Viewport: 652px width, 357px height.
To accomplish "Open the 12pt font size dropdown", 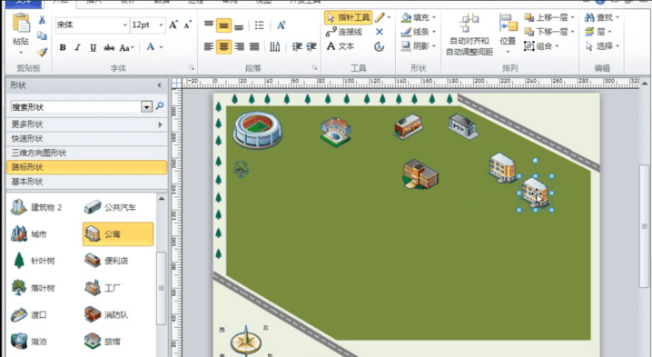I will pos(161,25).
